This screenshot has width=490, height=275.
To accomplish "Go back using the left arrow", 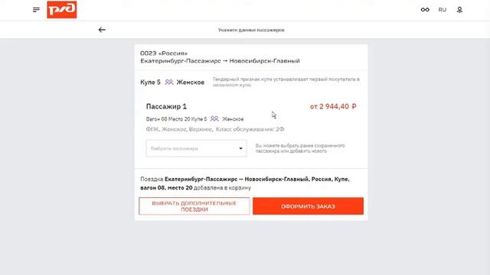I will coord(102,30).
